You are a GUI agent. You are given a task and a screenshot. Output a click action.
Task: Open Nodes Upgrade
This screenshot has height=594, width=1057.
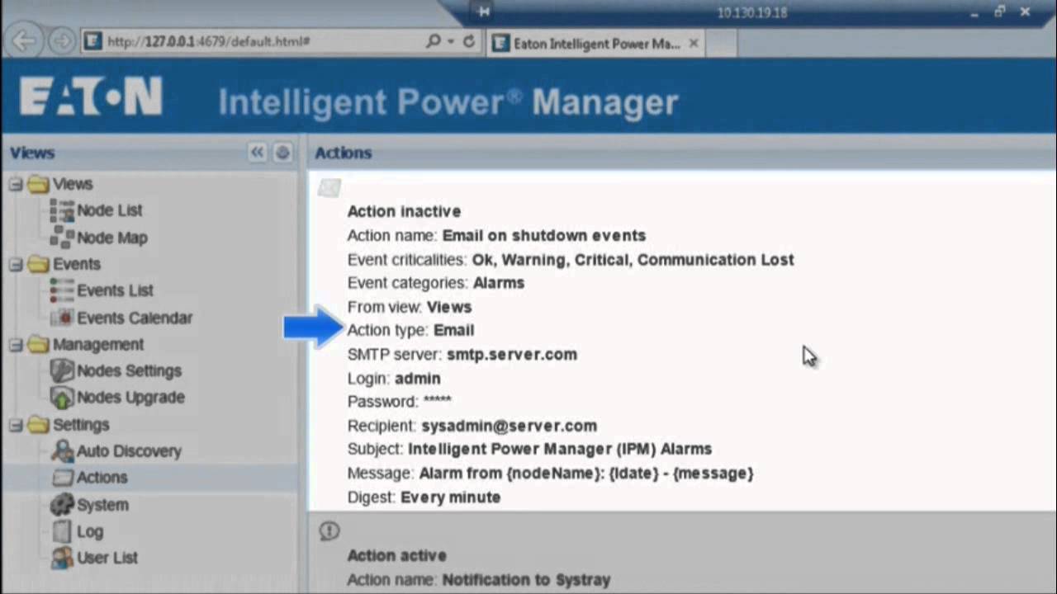tap(130, 397)
